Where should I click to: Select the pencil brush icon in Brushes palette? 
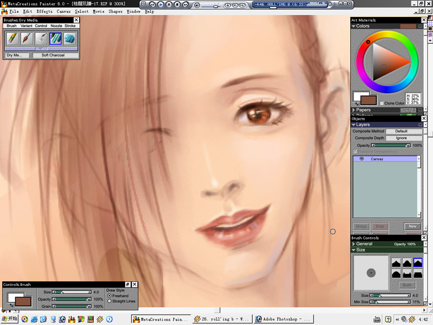tap(12, 38)
